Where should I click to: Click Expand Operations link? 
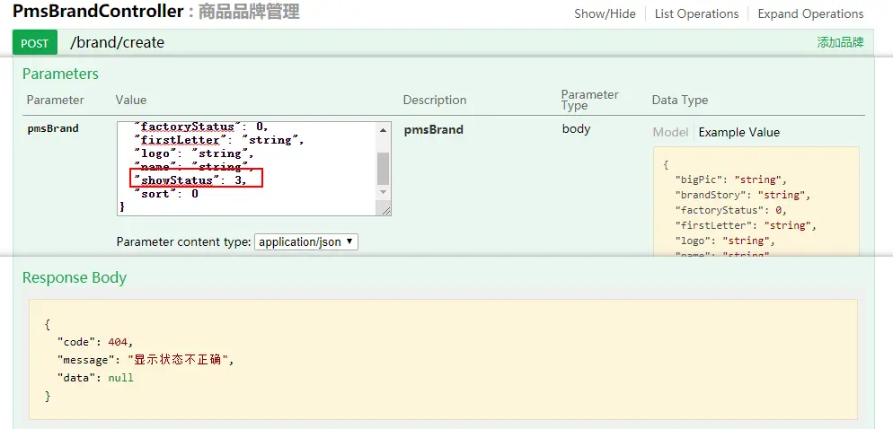(x=810, y=13)
